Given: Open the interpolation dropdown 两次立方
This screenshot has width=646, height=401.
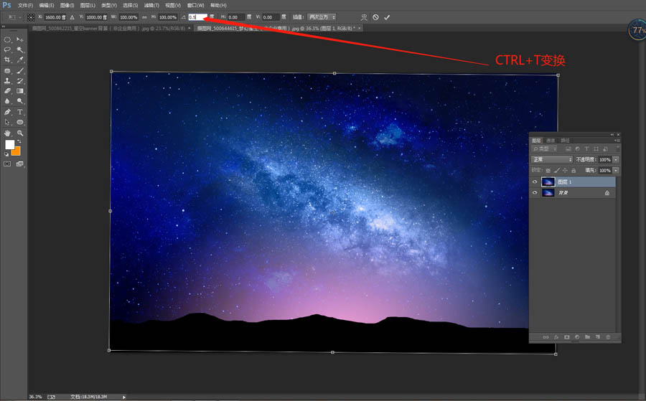Looking at the screenshot, I should click(x=322, y=17).
